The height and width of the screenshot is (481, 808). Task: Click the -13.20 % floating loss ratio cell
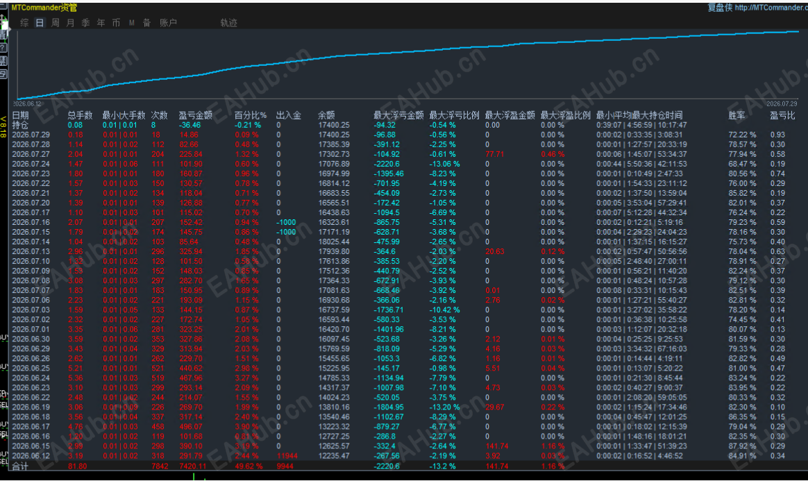[x=445, y=407]
